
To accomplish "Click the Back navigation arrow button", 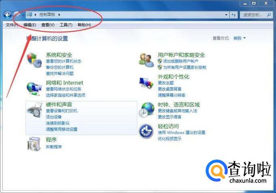I will [x=8, y=15].
